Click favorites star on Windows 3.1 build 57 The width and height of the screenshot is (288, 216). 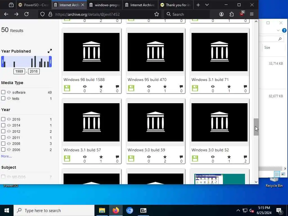coord(101,157)
